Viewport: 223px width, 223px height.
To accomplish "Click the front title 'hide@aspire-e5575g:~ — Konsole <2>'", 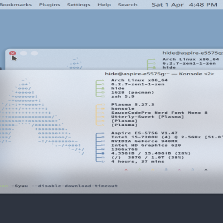I will pyautogui.click(x=159, y=74).
